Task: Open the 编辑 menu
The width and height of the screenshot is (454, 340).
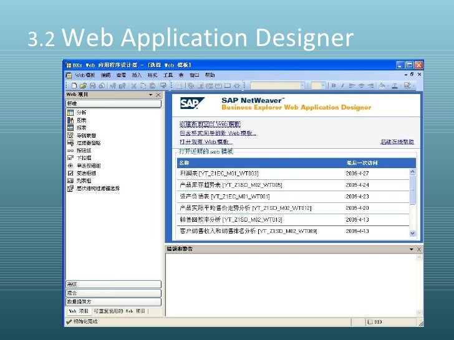Action: [105, 75]
